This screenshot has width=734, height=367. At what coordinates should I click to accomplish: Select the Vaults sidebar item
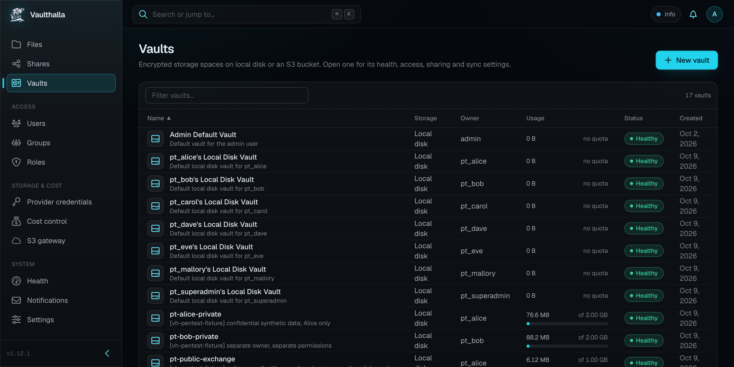click(x=61, y=83)
